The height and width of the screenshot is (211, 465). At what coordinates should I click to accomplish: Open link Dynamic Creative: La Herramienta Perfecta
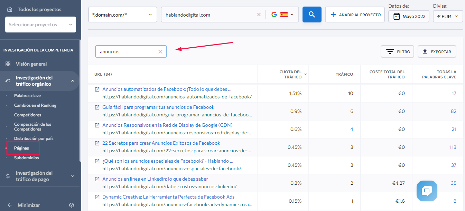(168, 197)
